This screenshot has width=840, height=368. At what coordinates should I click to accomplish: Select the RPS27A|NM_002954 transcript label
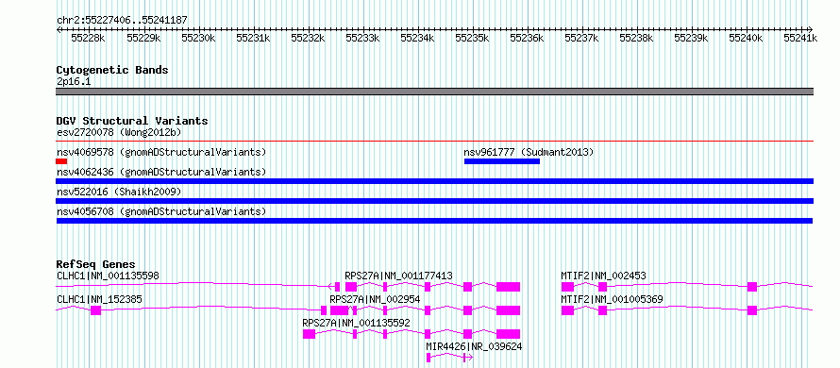375,299
